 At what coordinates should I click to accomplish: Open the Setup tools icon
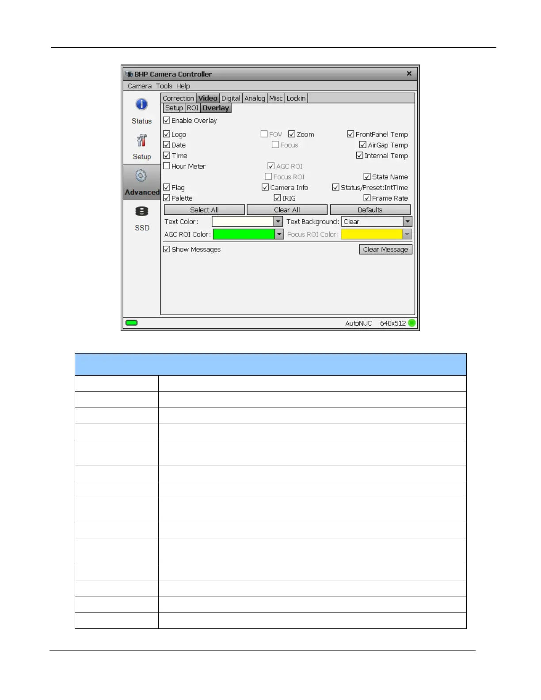[141, 141]
